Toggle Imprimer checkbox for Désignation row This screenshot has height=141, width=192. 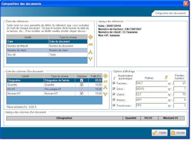point(82,80)
